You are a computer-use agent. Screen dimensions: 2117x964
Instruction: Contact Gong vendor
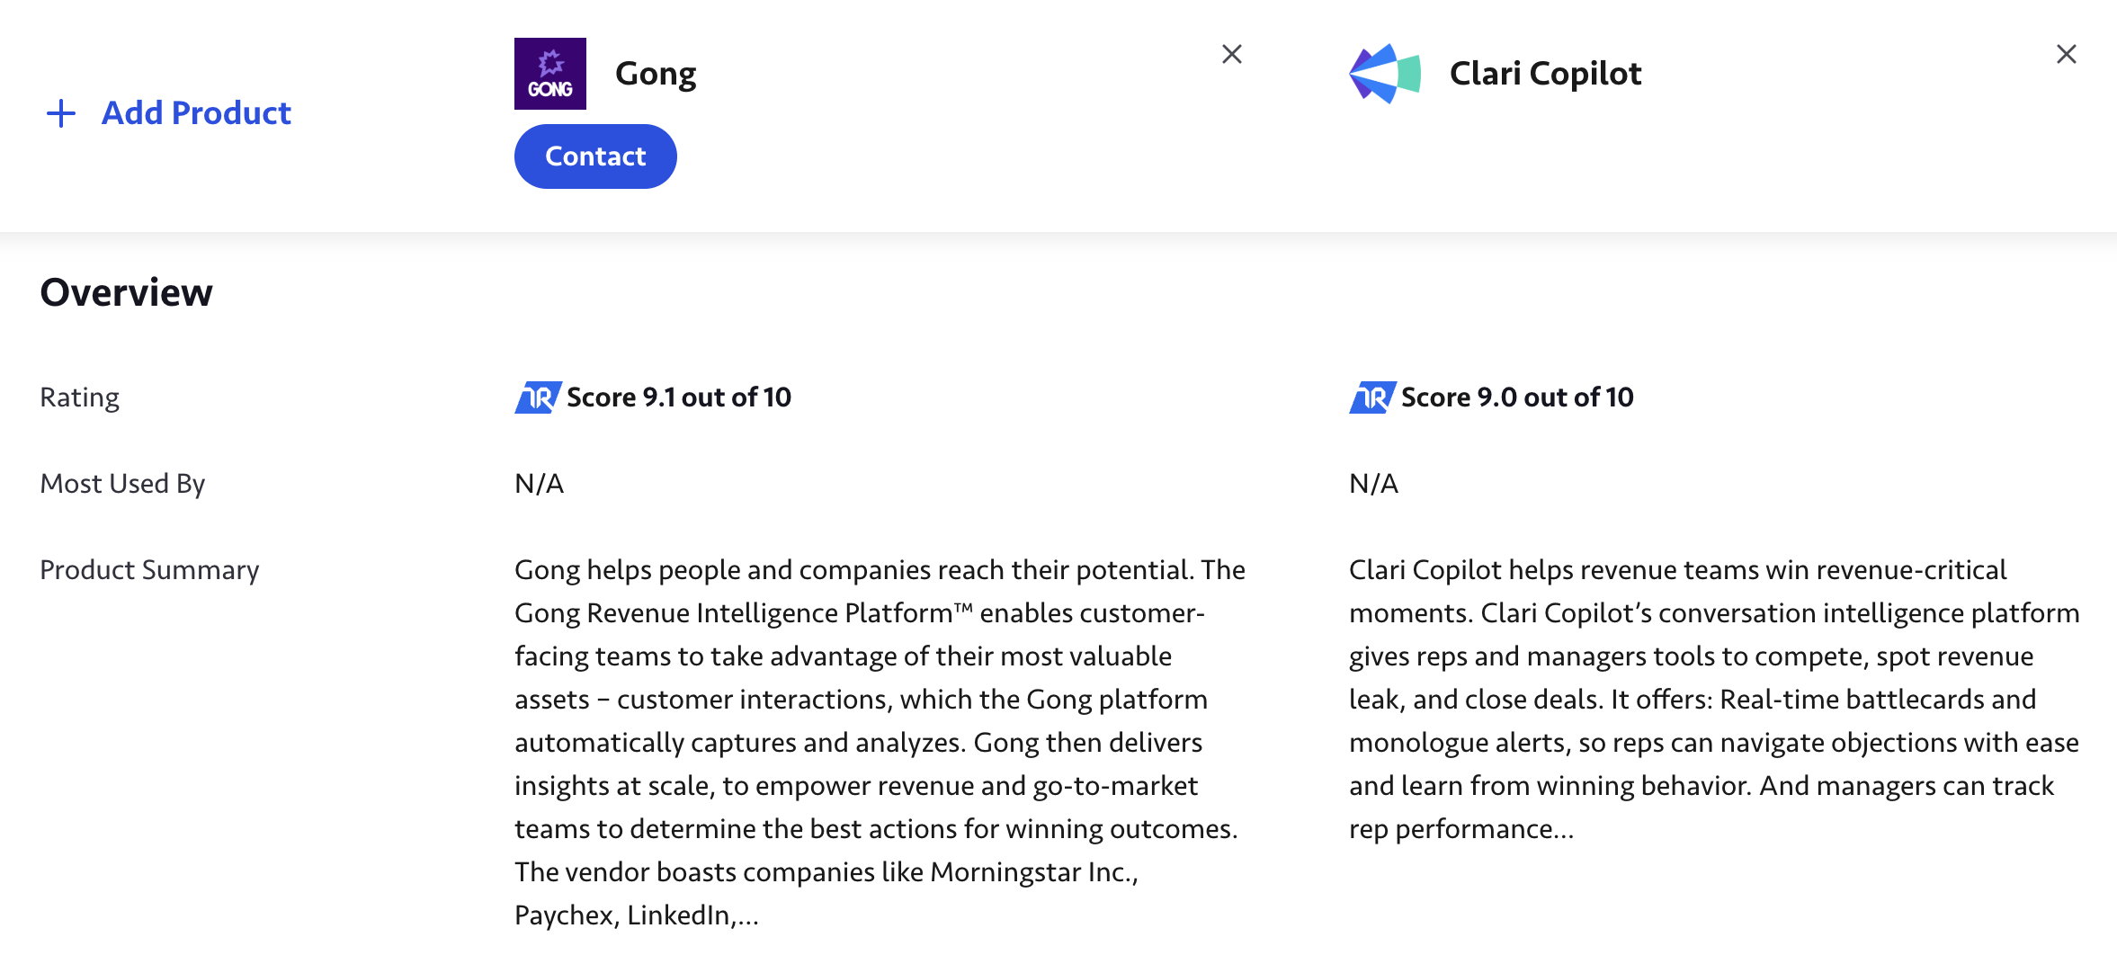coord(595,156)
